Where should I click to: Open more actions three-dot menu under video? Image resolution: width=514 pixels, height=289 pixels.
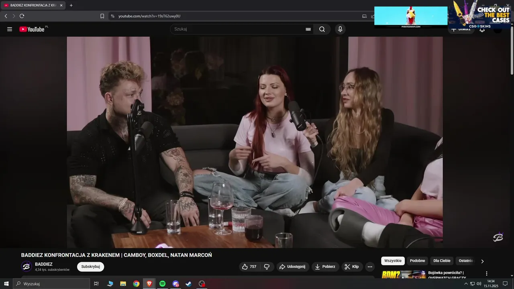(370, 267)
